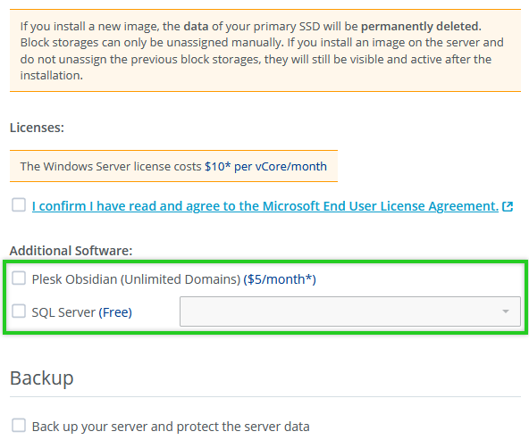Click the $10* per vCore/month price text
Image resolution: width=529 pixels, height=440 pixels.
point(265,166)
